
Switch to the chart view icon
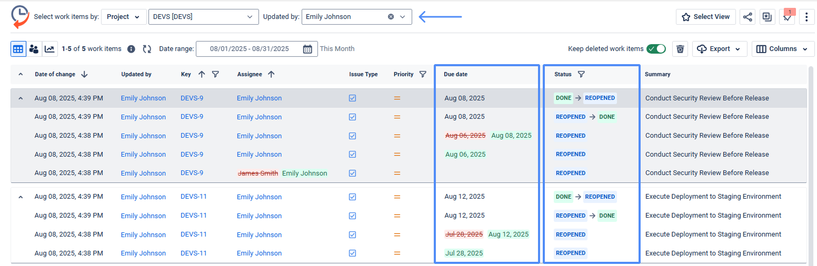tap(49, 49)
